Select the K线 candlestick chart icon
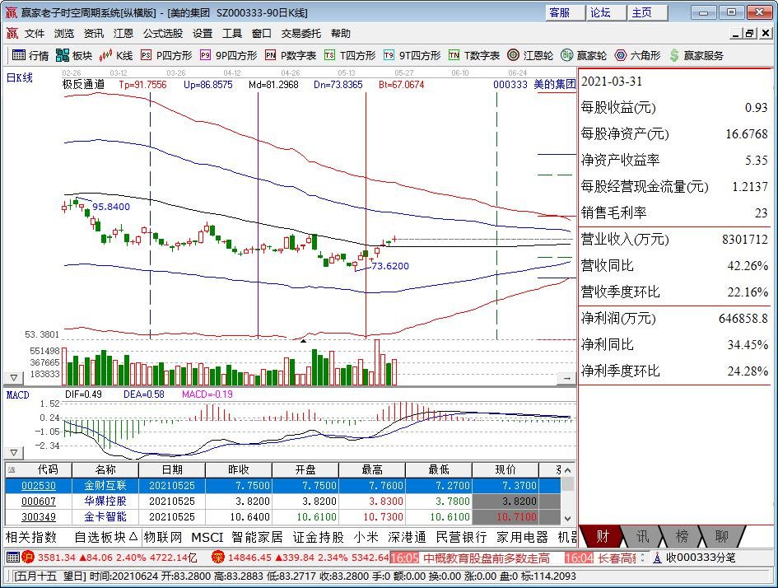The image size is (778, 588). (x=115, y=55)
